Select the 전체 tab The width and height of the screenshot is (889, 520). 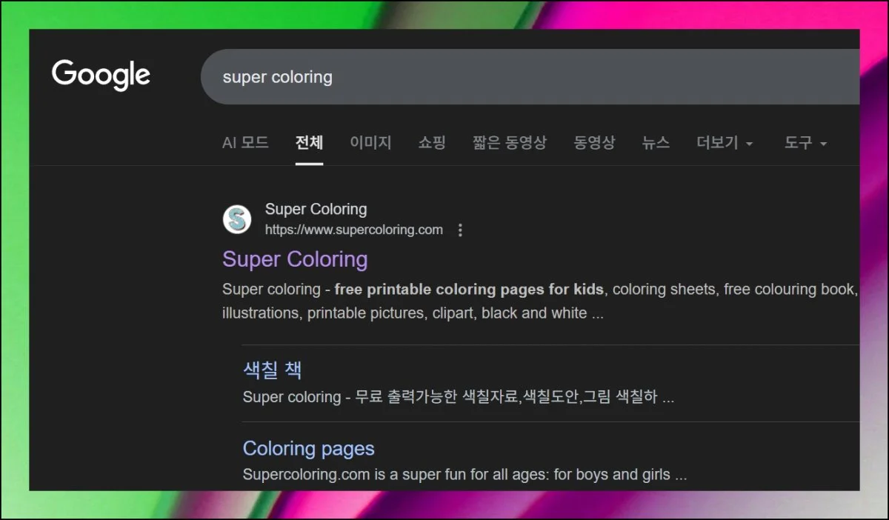pyautogui.click(x=309, y=143)
